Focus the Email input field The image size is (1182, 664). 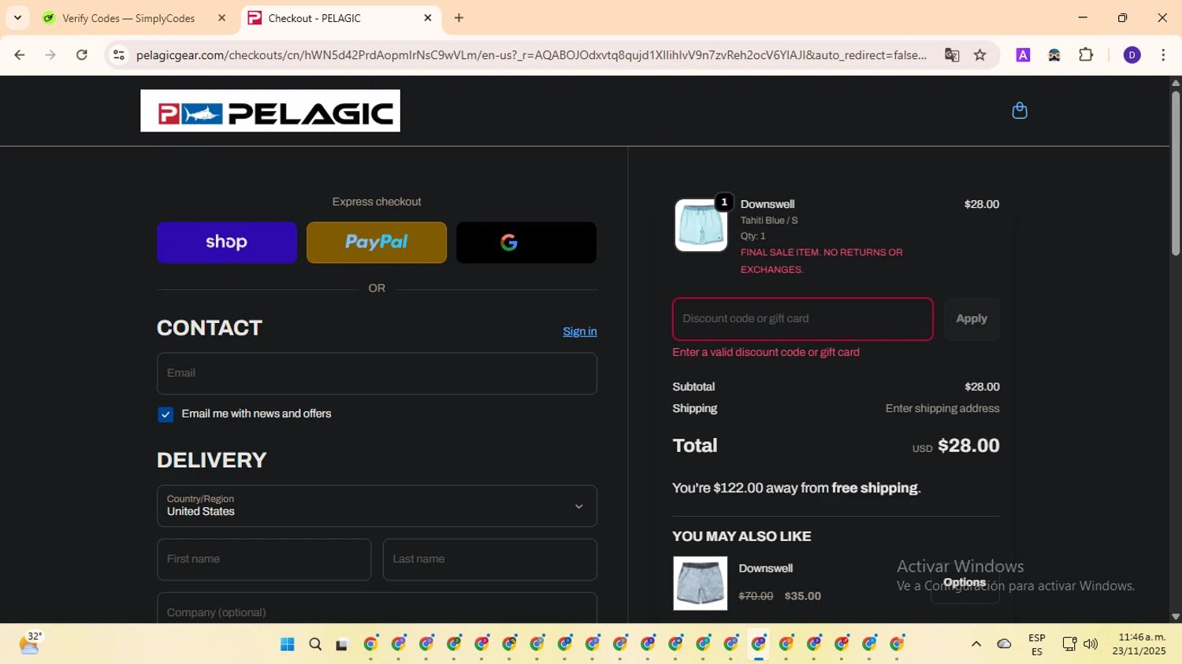pyautogui.click(x=377, y=373)
